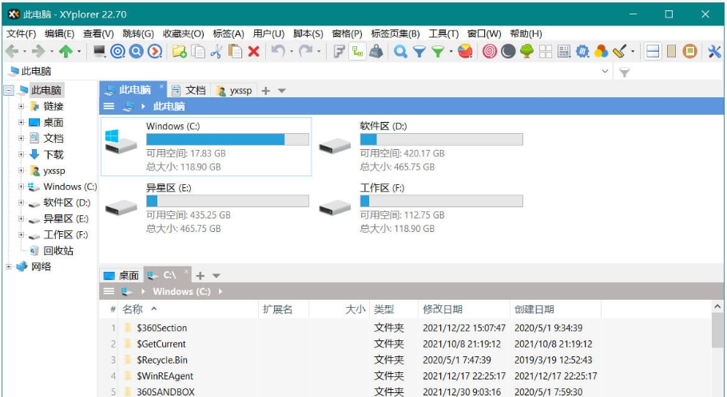This screenshot has width=727, height=397.
Task: Click the address bar filter funnel
Action: [x=625, y=72]
